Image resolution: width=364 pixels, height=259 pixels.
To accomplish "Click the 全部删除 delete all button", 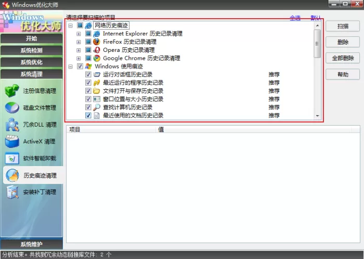I will [x=343, y=58].
